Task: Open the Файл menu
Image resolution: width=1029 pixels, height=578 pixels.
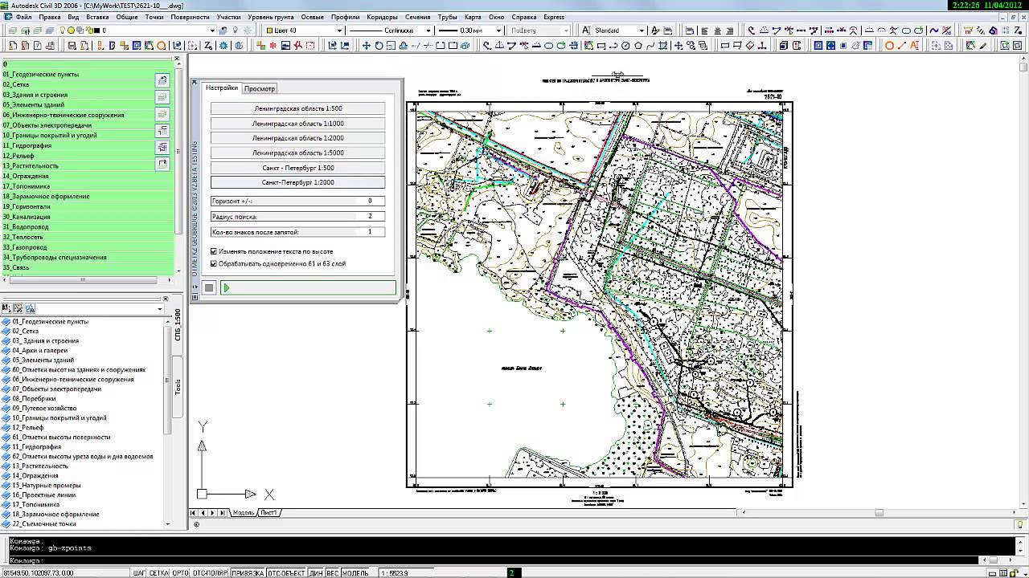Action: pyautogui.click(x=23, y=17)
